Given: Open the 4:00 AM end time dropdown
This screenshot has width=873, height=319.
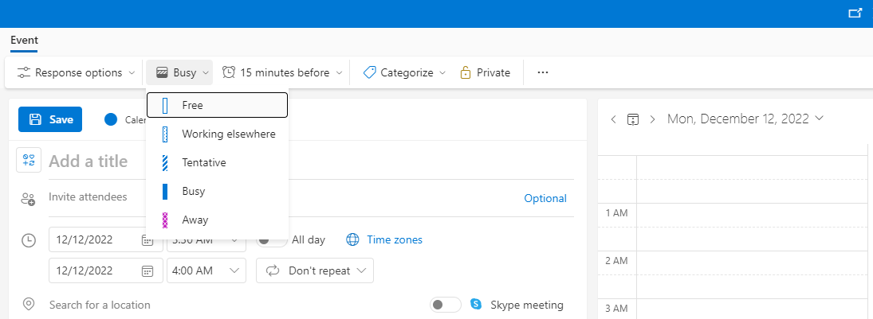Looking at the screenshot, I should click(206, 270).
